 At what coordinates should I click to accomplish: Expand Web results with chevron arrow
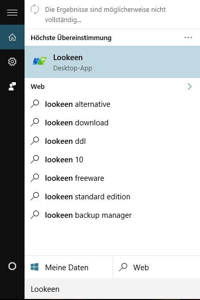(x=189, y=86)
